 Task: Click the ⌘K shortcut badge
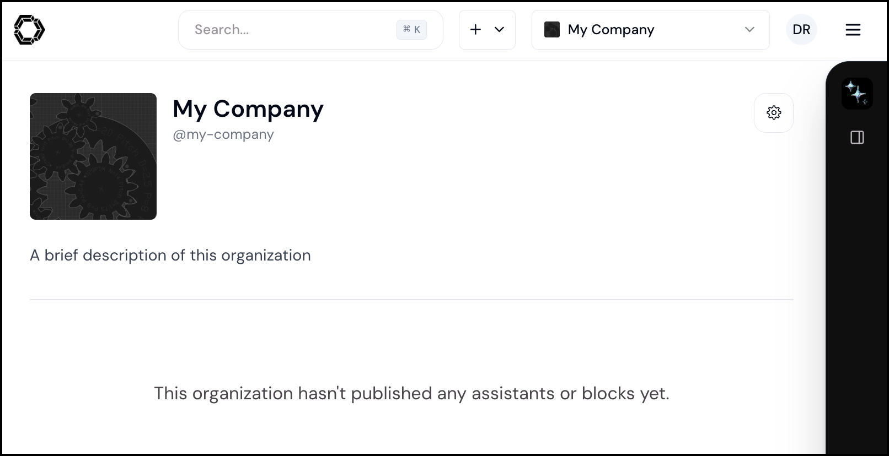click(x=411, y=30)
